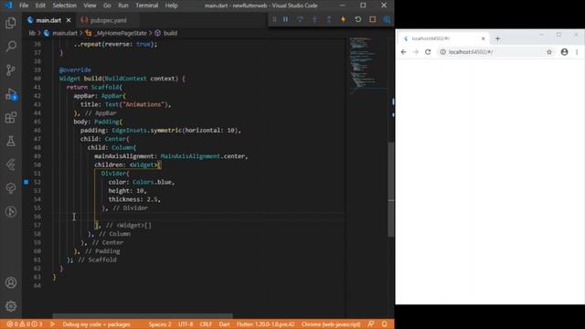
Task: Stop the debug session
Action: click(x=372, y=19)
